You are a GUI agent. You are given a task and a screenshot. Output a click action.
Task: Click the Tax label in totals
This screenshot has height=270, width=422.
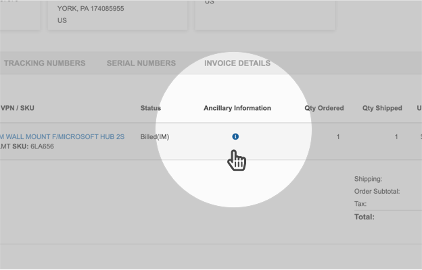(360, 203)
